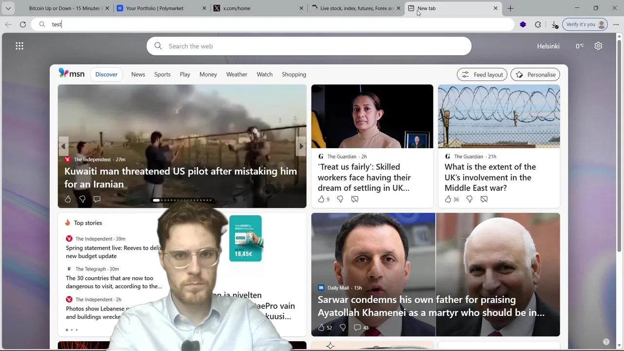The image size is (624, 351).
Task: Close the Bitcoin Up or Down tab
Action: point(107,8)
